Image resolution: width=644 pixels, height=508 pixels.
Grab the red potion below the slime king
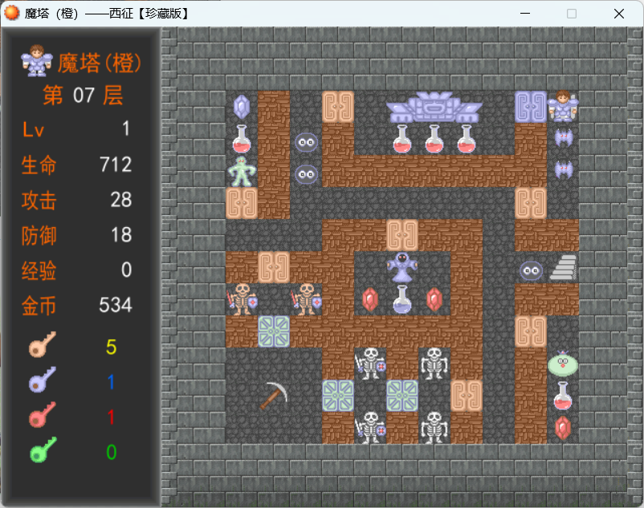[x=563, y=396]
